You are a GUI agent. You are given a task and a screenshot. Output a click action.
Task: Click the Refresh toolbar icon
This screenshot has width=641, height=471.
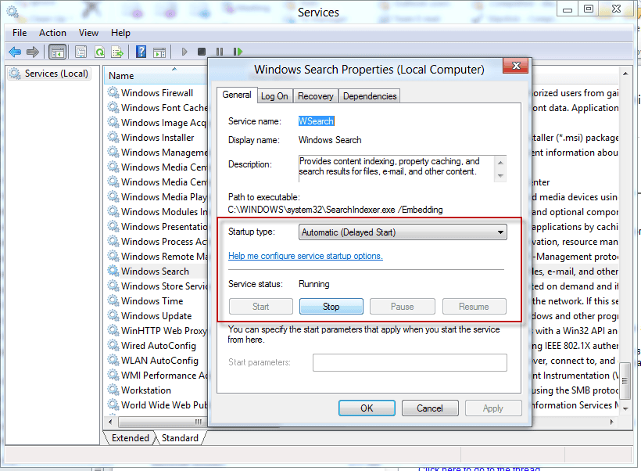coord(99,52)
